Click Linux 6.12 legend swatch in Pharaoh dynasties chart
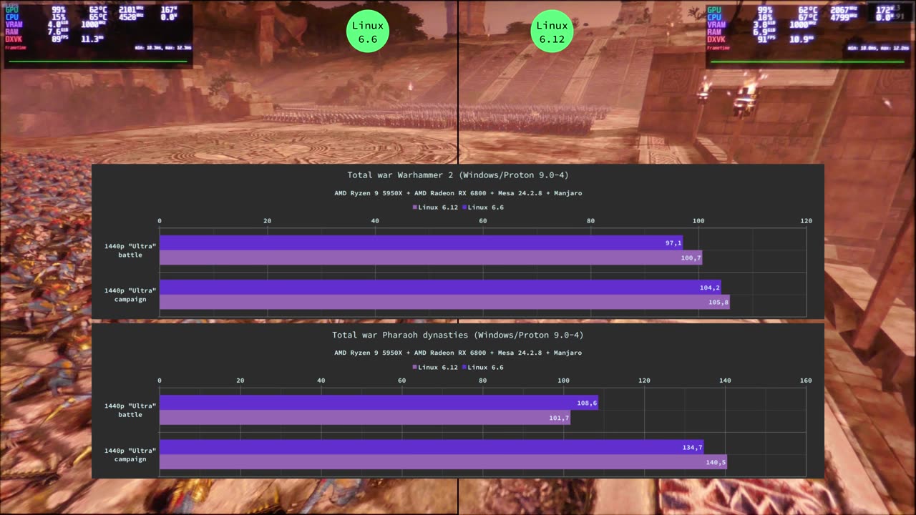 tap(414, 367)
